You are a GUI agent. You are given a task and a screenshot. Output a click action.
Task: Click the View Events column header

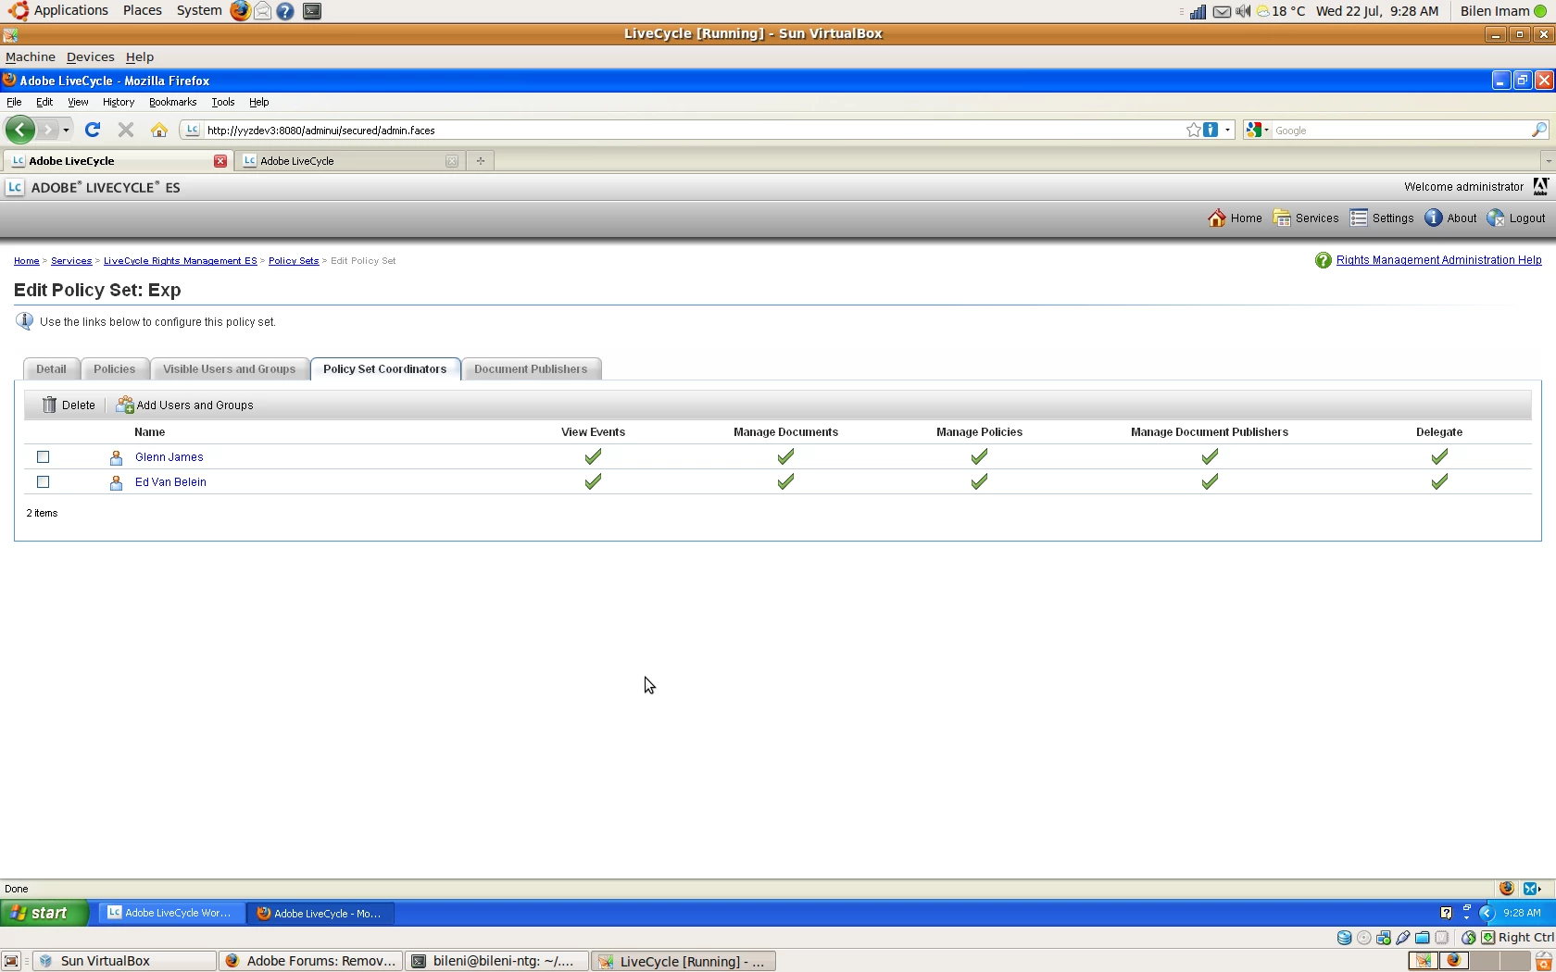[593, 432]
